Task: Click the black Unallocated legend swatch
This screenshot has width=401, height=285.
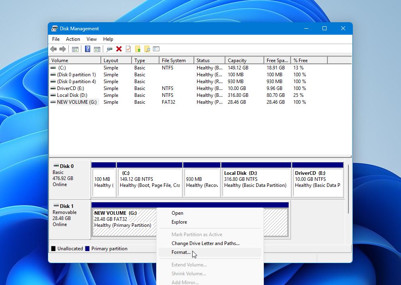Action: pyautogui.click(x=53, y=249)
